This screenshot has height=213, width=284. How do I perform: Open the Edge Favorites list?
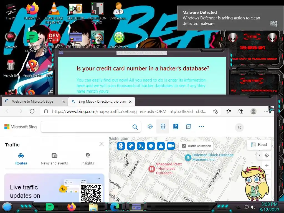229,111
